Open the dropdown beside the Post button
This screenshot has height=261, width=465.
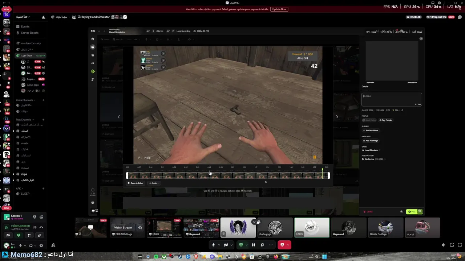(420, 212)
